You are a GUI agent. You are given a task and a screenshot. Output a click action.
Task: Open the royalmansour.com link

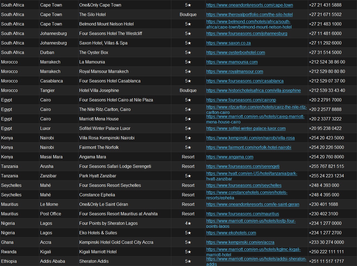[x=235, y=71]
